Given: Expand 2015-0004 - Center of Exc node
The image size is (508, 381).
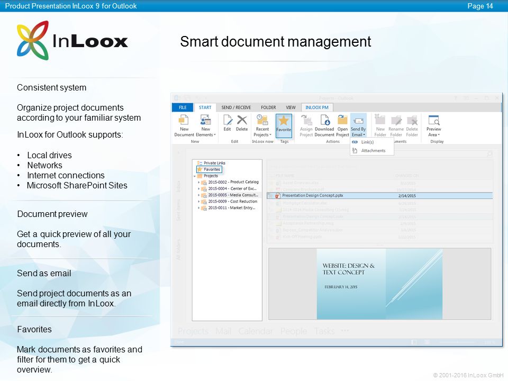Looking at the screenshot, I should click(198, 189).
